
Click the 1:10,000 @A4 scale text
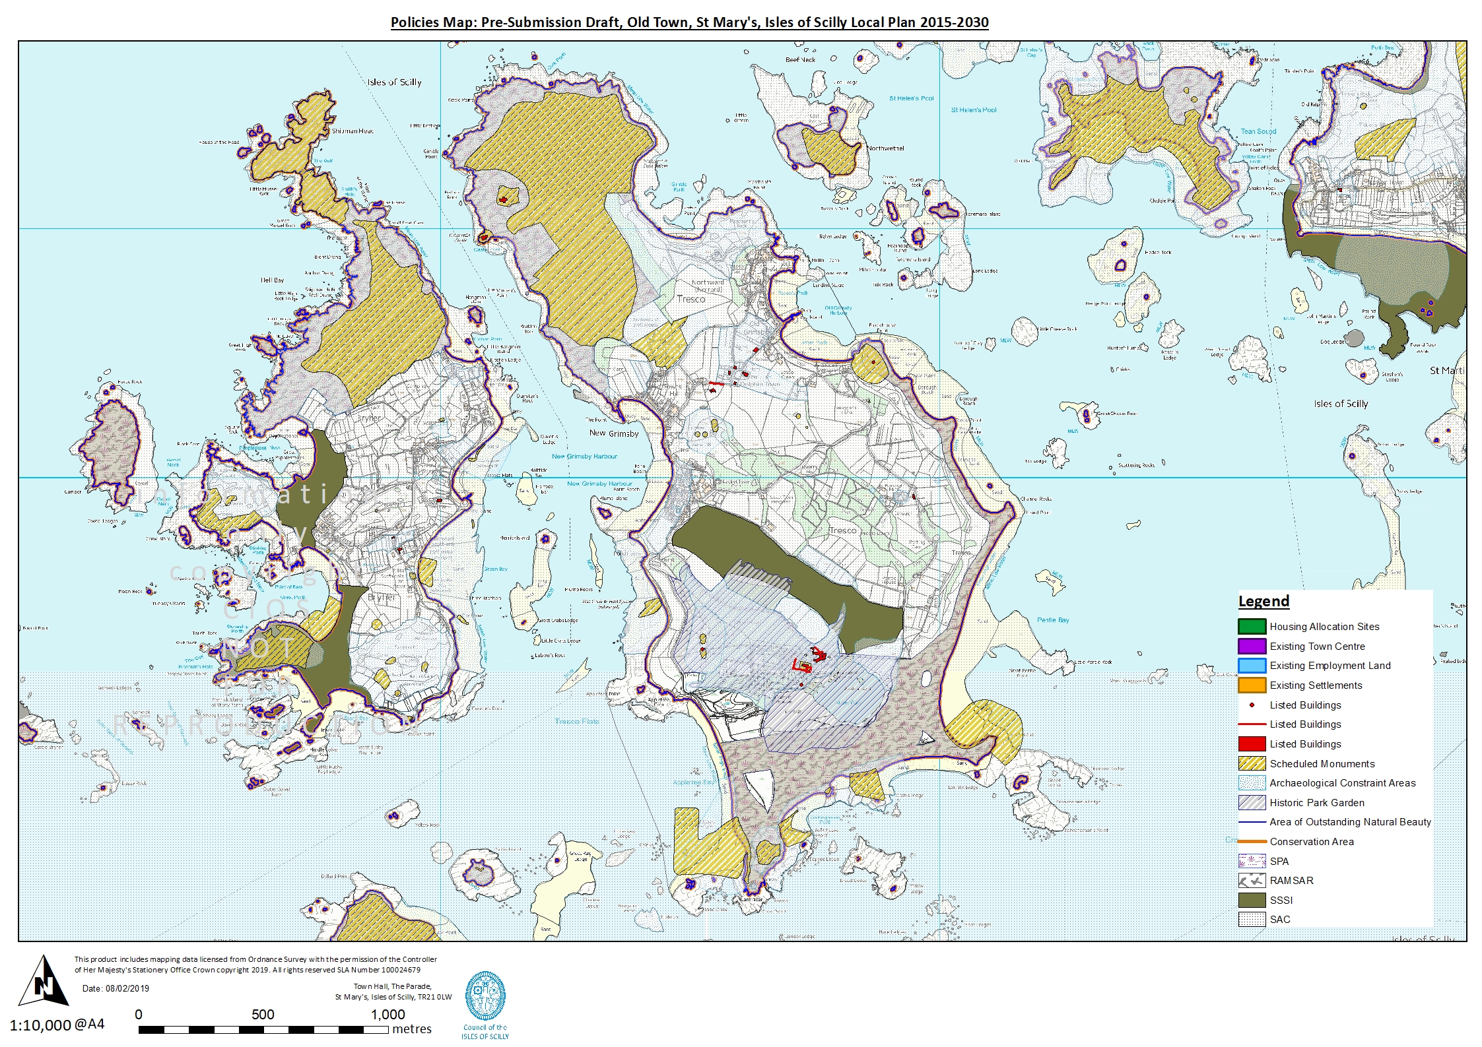(57, 1025)
